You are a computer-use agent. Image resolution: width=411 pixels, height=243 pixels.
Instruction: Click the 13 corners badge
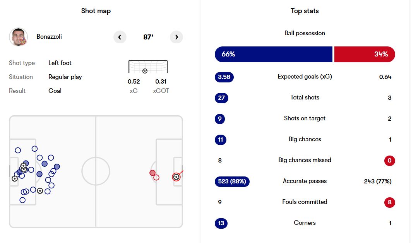coord(221,223)
